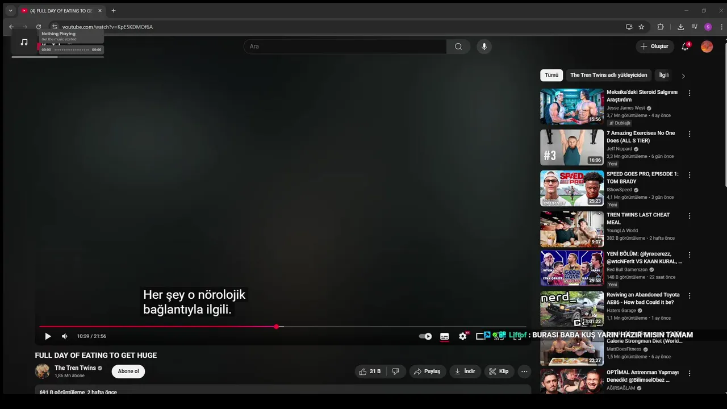
Task: Select the FULL DAY OF EATING browser tab
Action: coord(61,11)
